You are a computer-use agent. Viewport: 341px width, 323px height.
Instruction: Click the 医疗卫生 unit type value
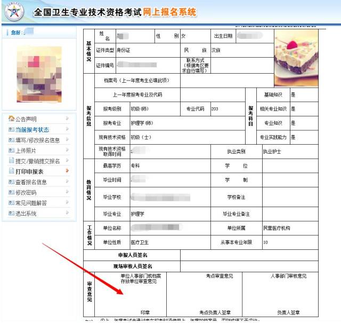click(x=140, y=242)
